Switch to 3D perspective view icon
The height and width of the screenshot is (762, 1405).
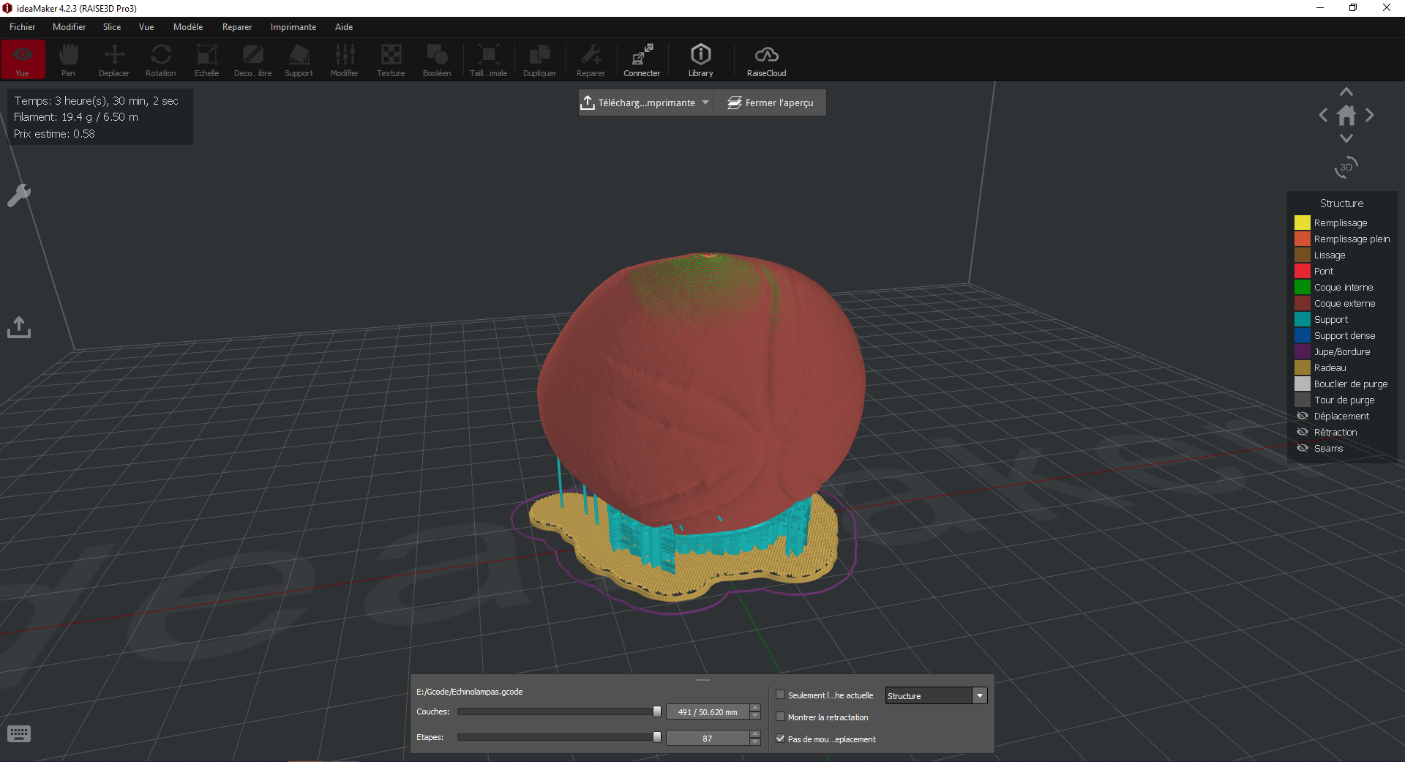1346,167
